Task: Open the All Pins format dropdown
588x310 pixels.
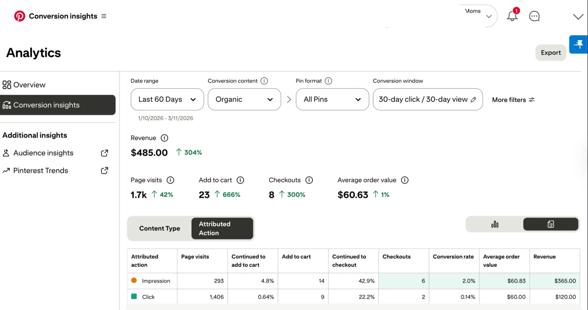Action: point(332,99)
